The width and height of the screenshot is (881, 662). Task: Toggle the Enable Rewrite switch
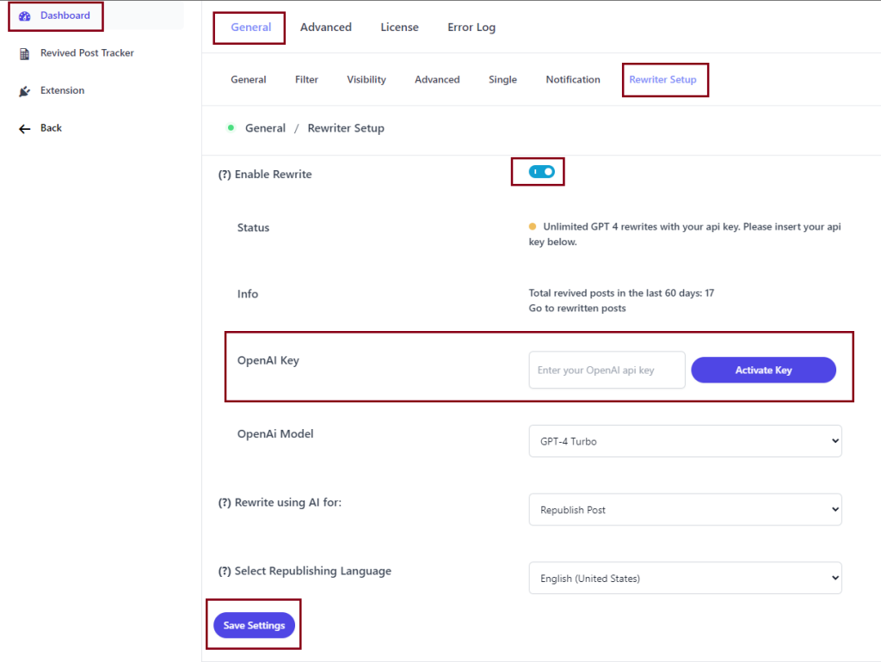tap(542, 172)
